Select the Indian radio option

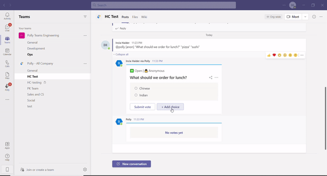pos(136,95)
